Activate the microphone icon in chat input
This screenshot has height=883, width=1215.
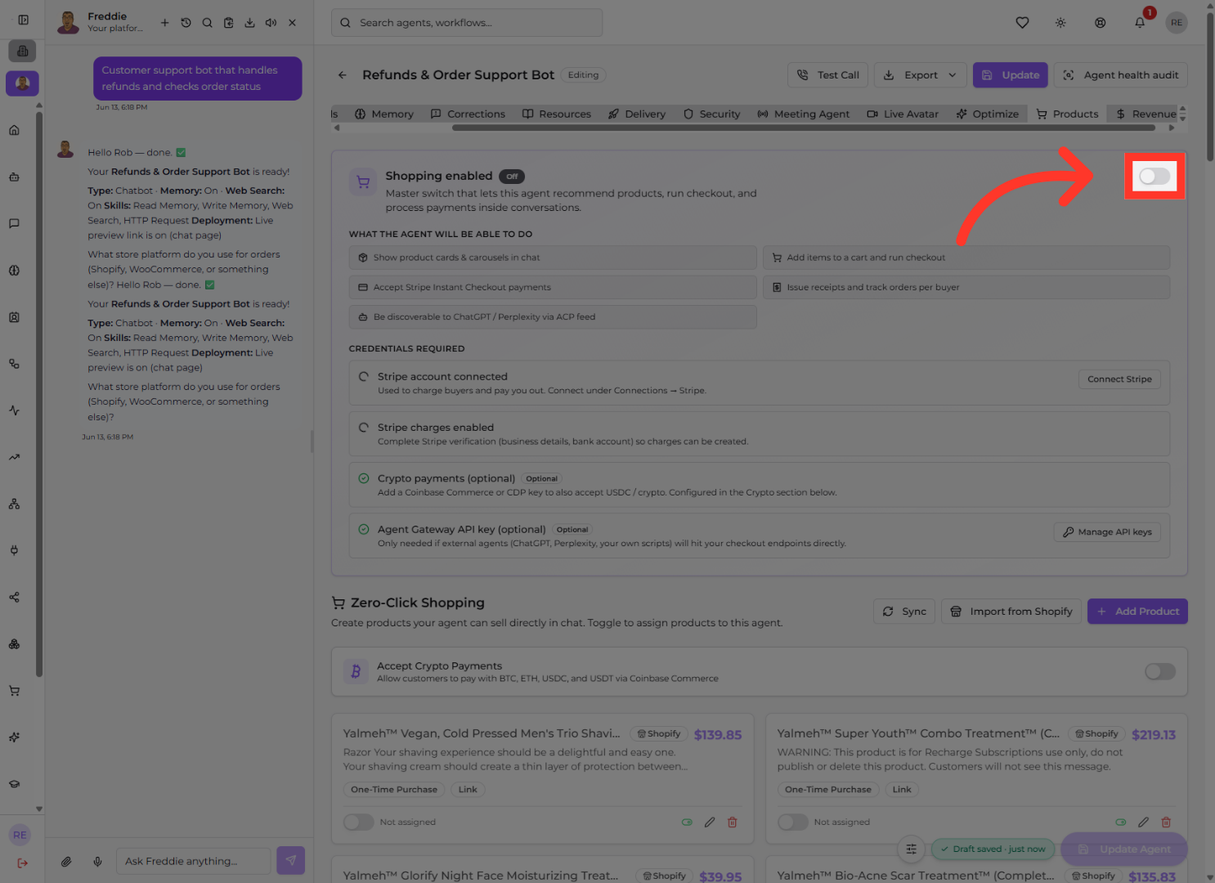(x=97, y=861)
